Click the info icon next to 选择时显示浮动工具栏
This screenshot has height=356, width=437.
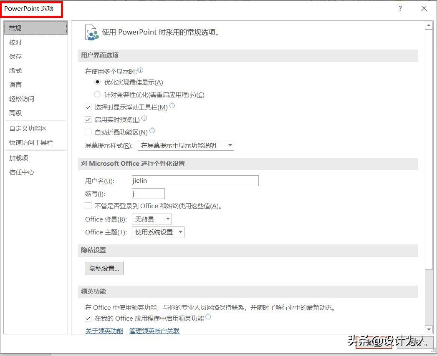(x=172, y=107)
